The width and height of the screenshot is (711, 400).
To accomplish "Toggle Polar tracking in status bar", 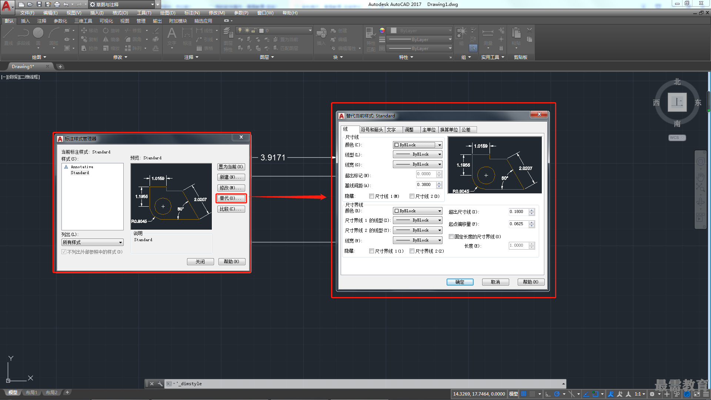I will pos(557,394).
